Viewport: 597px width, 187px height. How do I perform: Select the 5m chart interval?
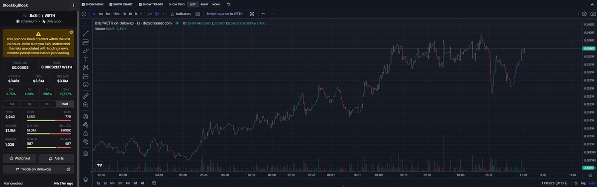[108, 14]
